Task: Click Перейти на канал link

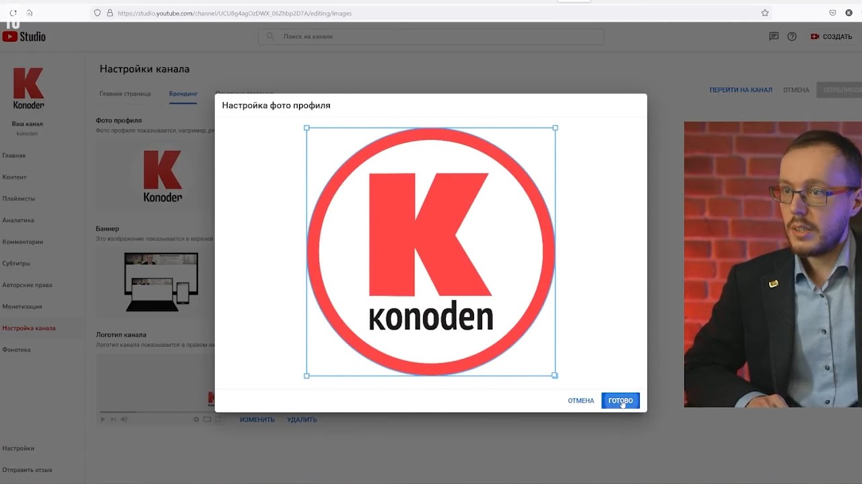Action: 741,89
